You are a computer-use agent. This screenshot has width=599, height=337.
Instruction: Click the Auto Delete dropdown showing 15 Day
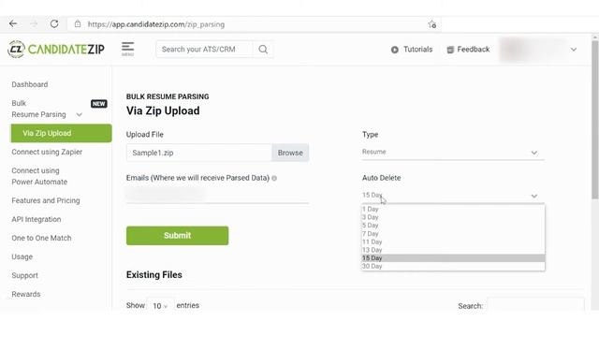453,196
